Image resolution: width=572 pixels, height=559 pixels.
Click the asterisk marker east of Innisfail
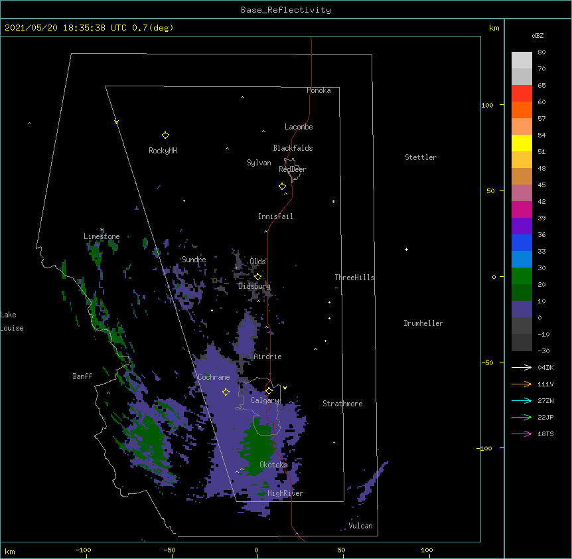tap(333, 201)
